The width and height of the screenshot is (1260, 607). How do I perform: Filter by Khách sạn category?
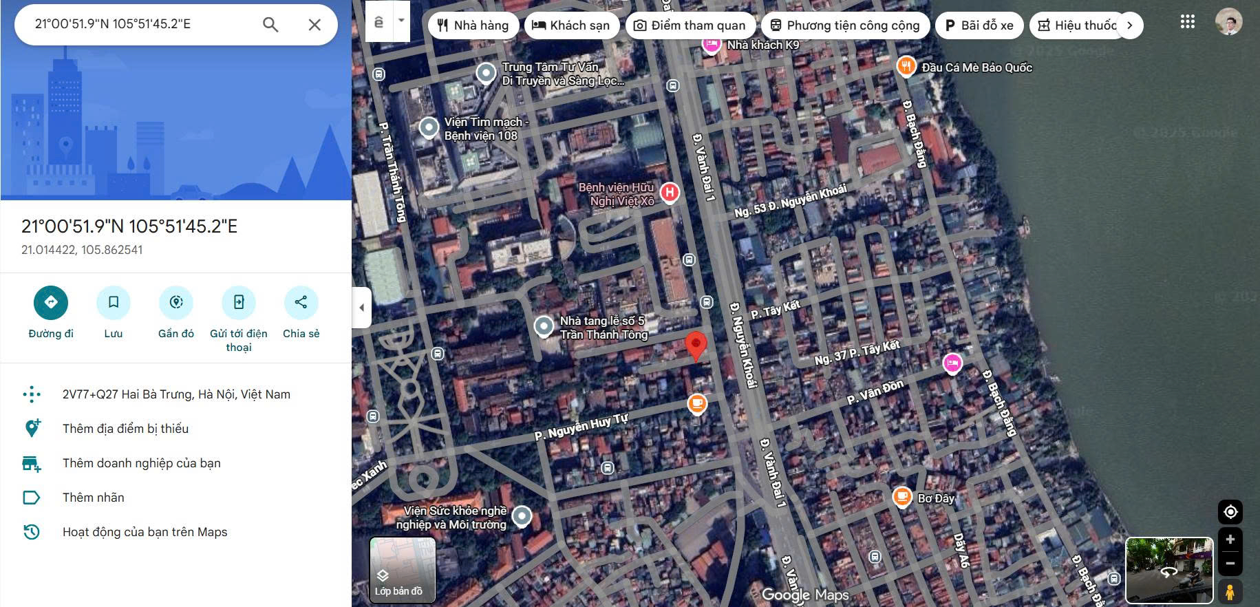(x=570, y=25)
